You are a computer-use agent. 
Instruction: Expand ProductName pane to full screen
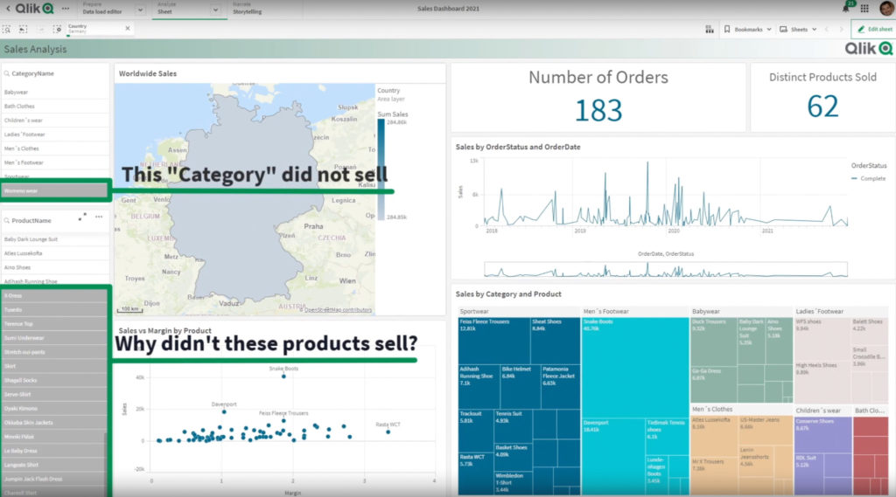click(x=82, y=217)
